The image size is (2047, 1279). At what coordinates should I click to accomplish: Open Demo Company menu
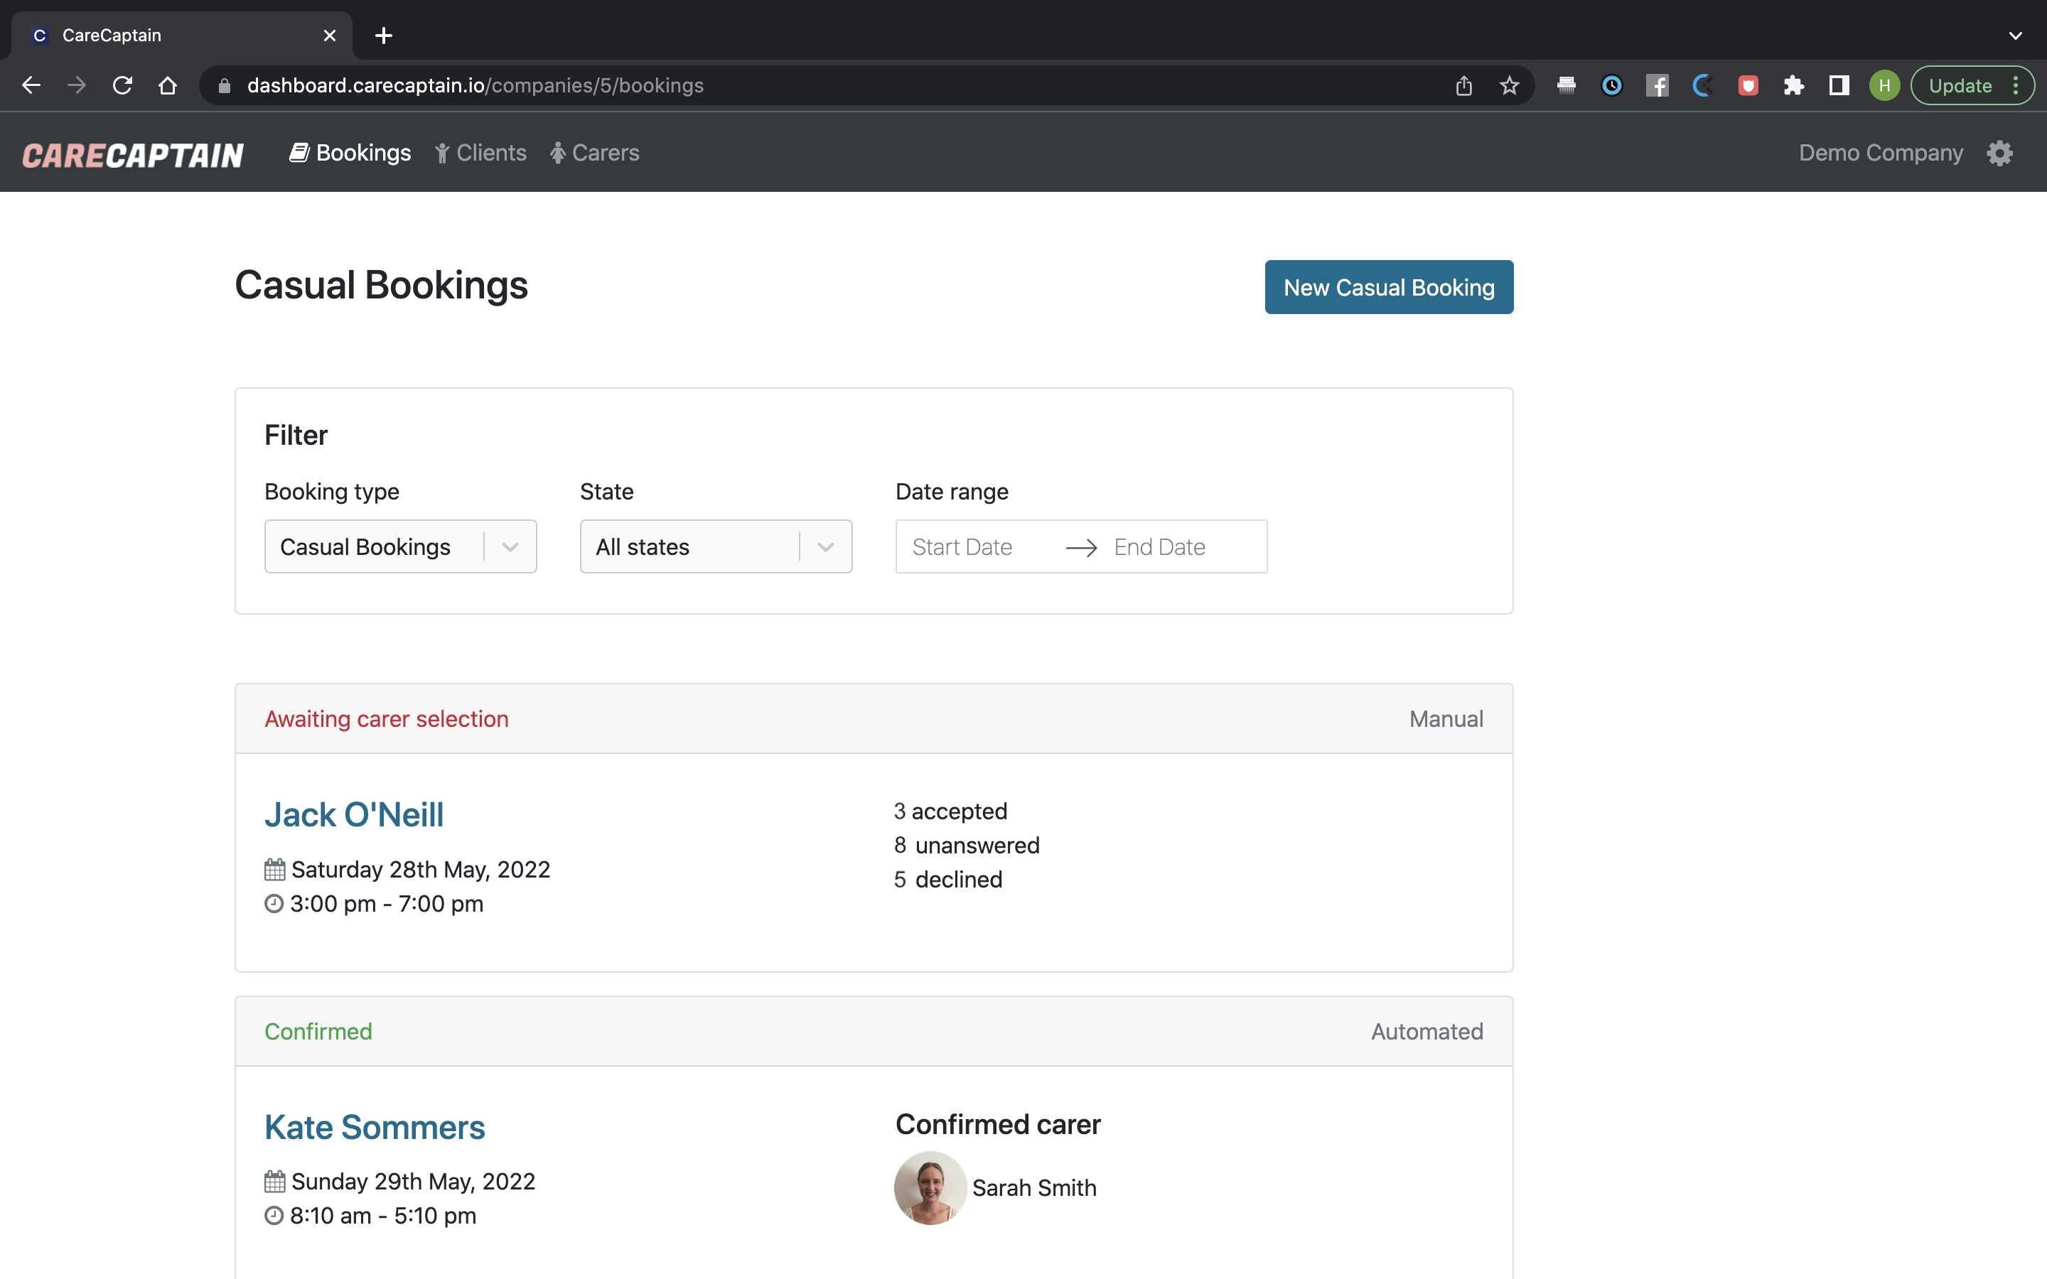1881,152
